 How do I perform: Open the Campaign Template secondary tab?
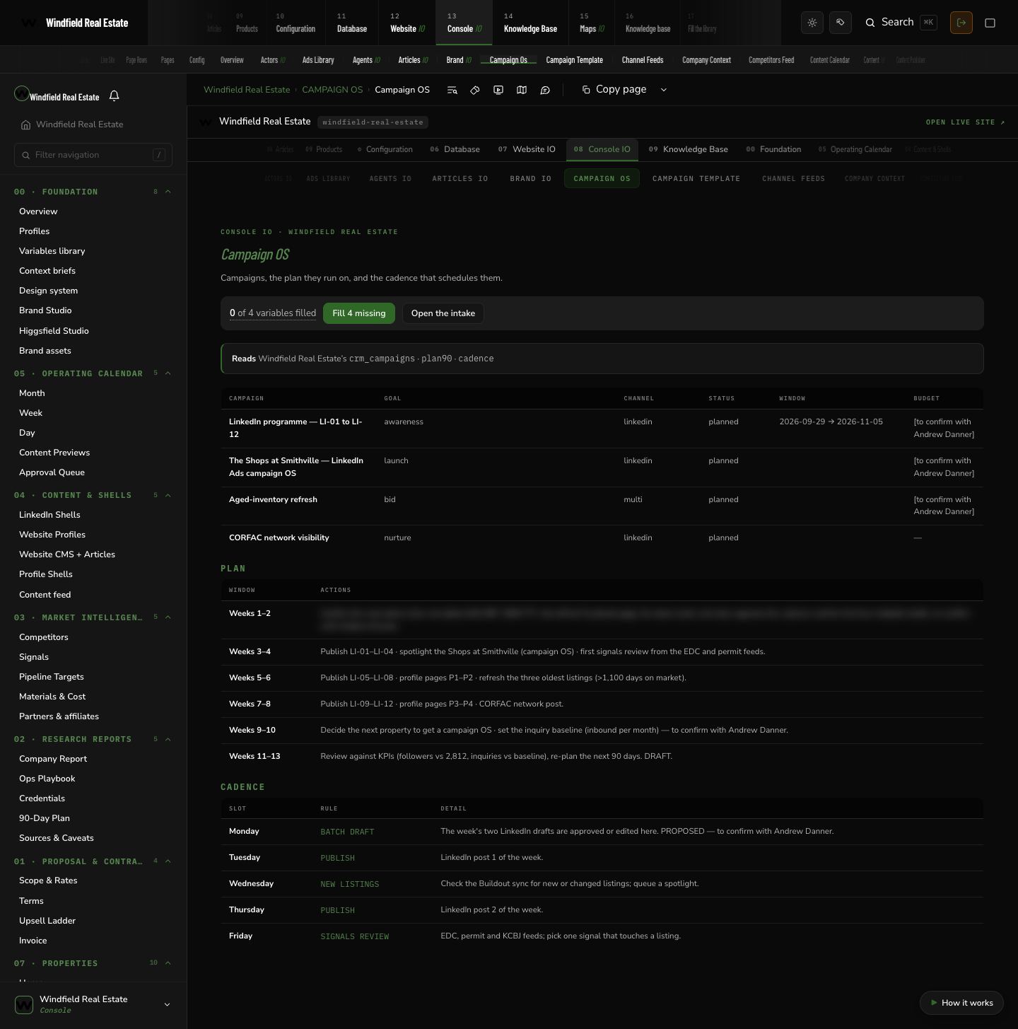[574, 60]
